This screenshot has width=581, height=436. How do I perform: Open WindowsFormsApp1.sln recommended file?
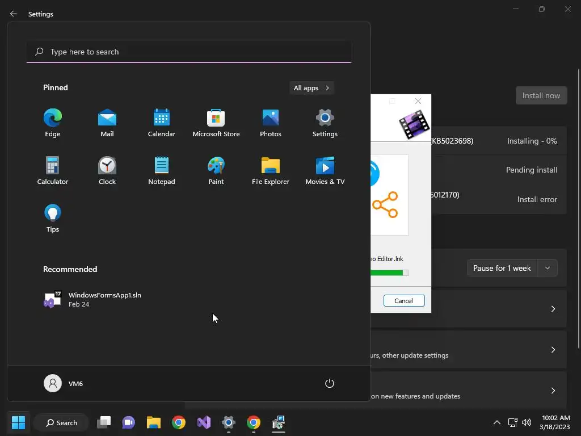(x=92, y=300)
